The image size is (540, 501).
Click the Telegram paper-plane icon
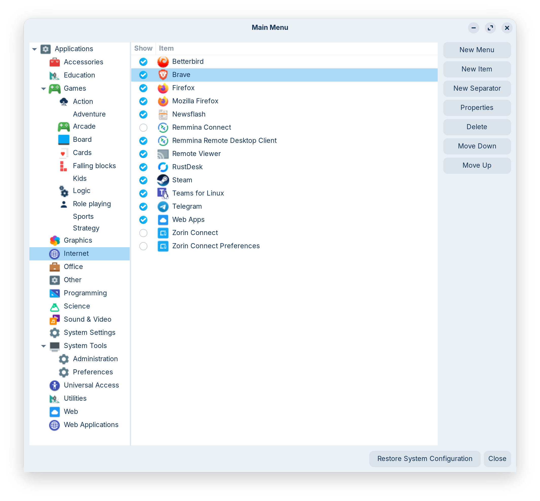pyautogui.click(x=163, y=207)
